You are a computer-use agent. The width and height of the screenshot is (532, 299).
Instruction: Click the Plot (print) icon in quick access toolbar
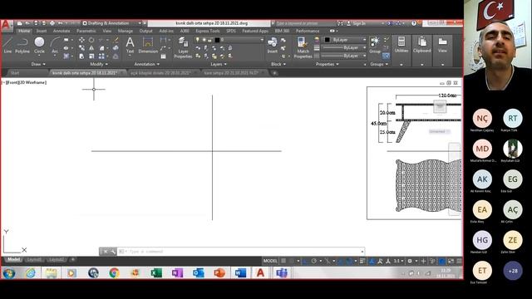click(x=52, y=23)
